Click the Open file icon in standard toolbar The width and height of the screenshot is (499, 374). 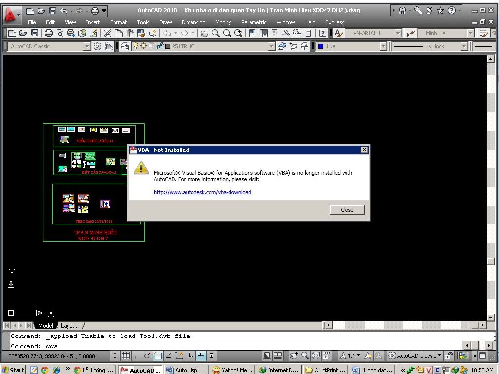point(23,33)
